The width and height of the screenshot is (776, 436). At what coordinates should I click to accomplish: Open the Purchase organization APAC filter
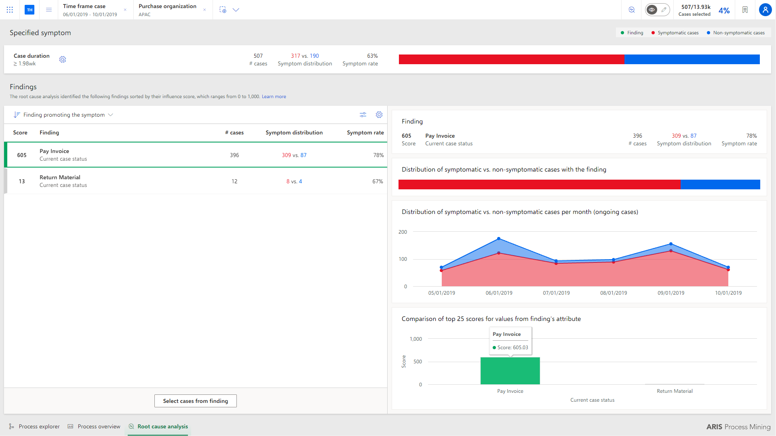(x=167, y=10)
